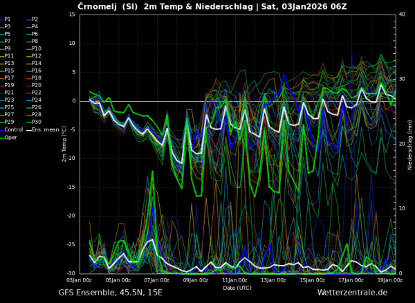Viewport: 415px width, 303px height.
Task: Select the P9 legend label
Action: click(6, 48)
